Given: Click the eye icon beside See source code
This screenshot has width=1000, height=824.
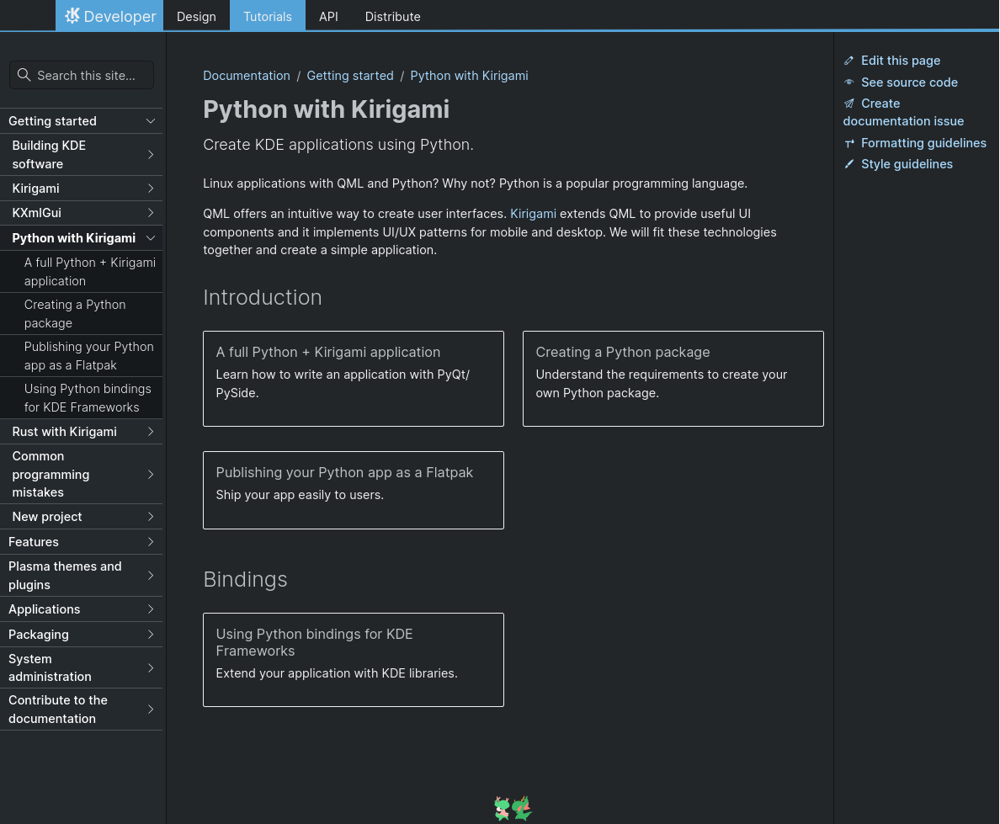Looking at the screenshot, I should pyautogui.click(x=849, y=82).
